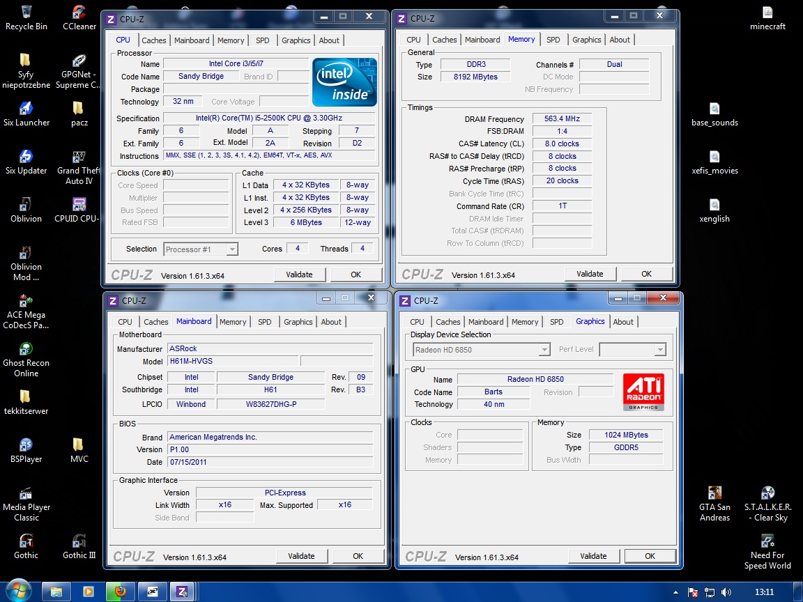Open the Processor #1 selection dropdown
The height and width of the screenshot is (602, 803).
click(201, 249)
